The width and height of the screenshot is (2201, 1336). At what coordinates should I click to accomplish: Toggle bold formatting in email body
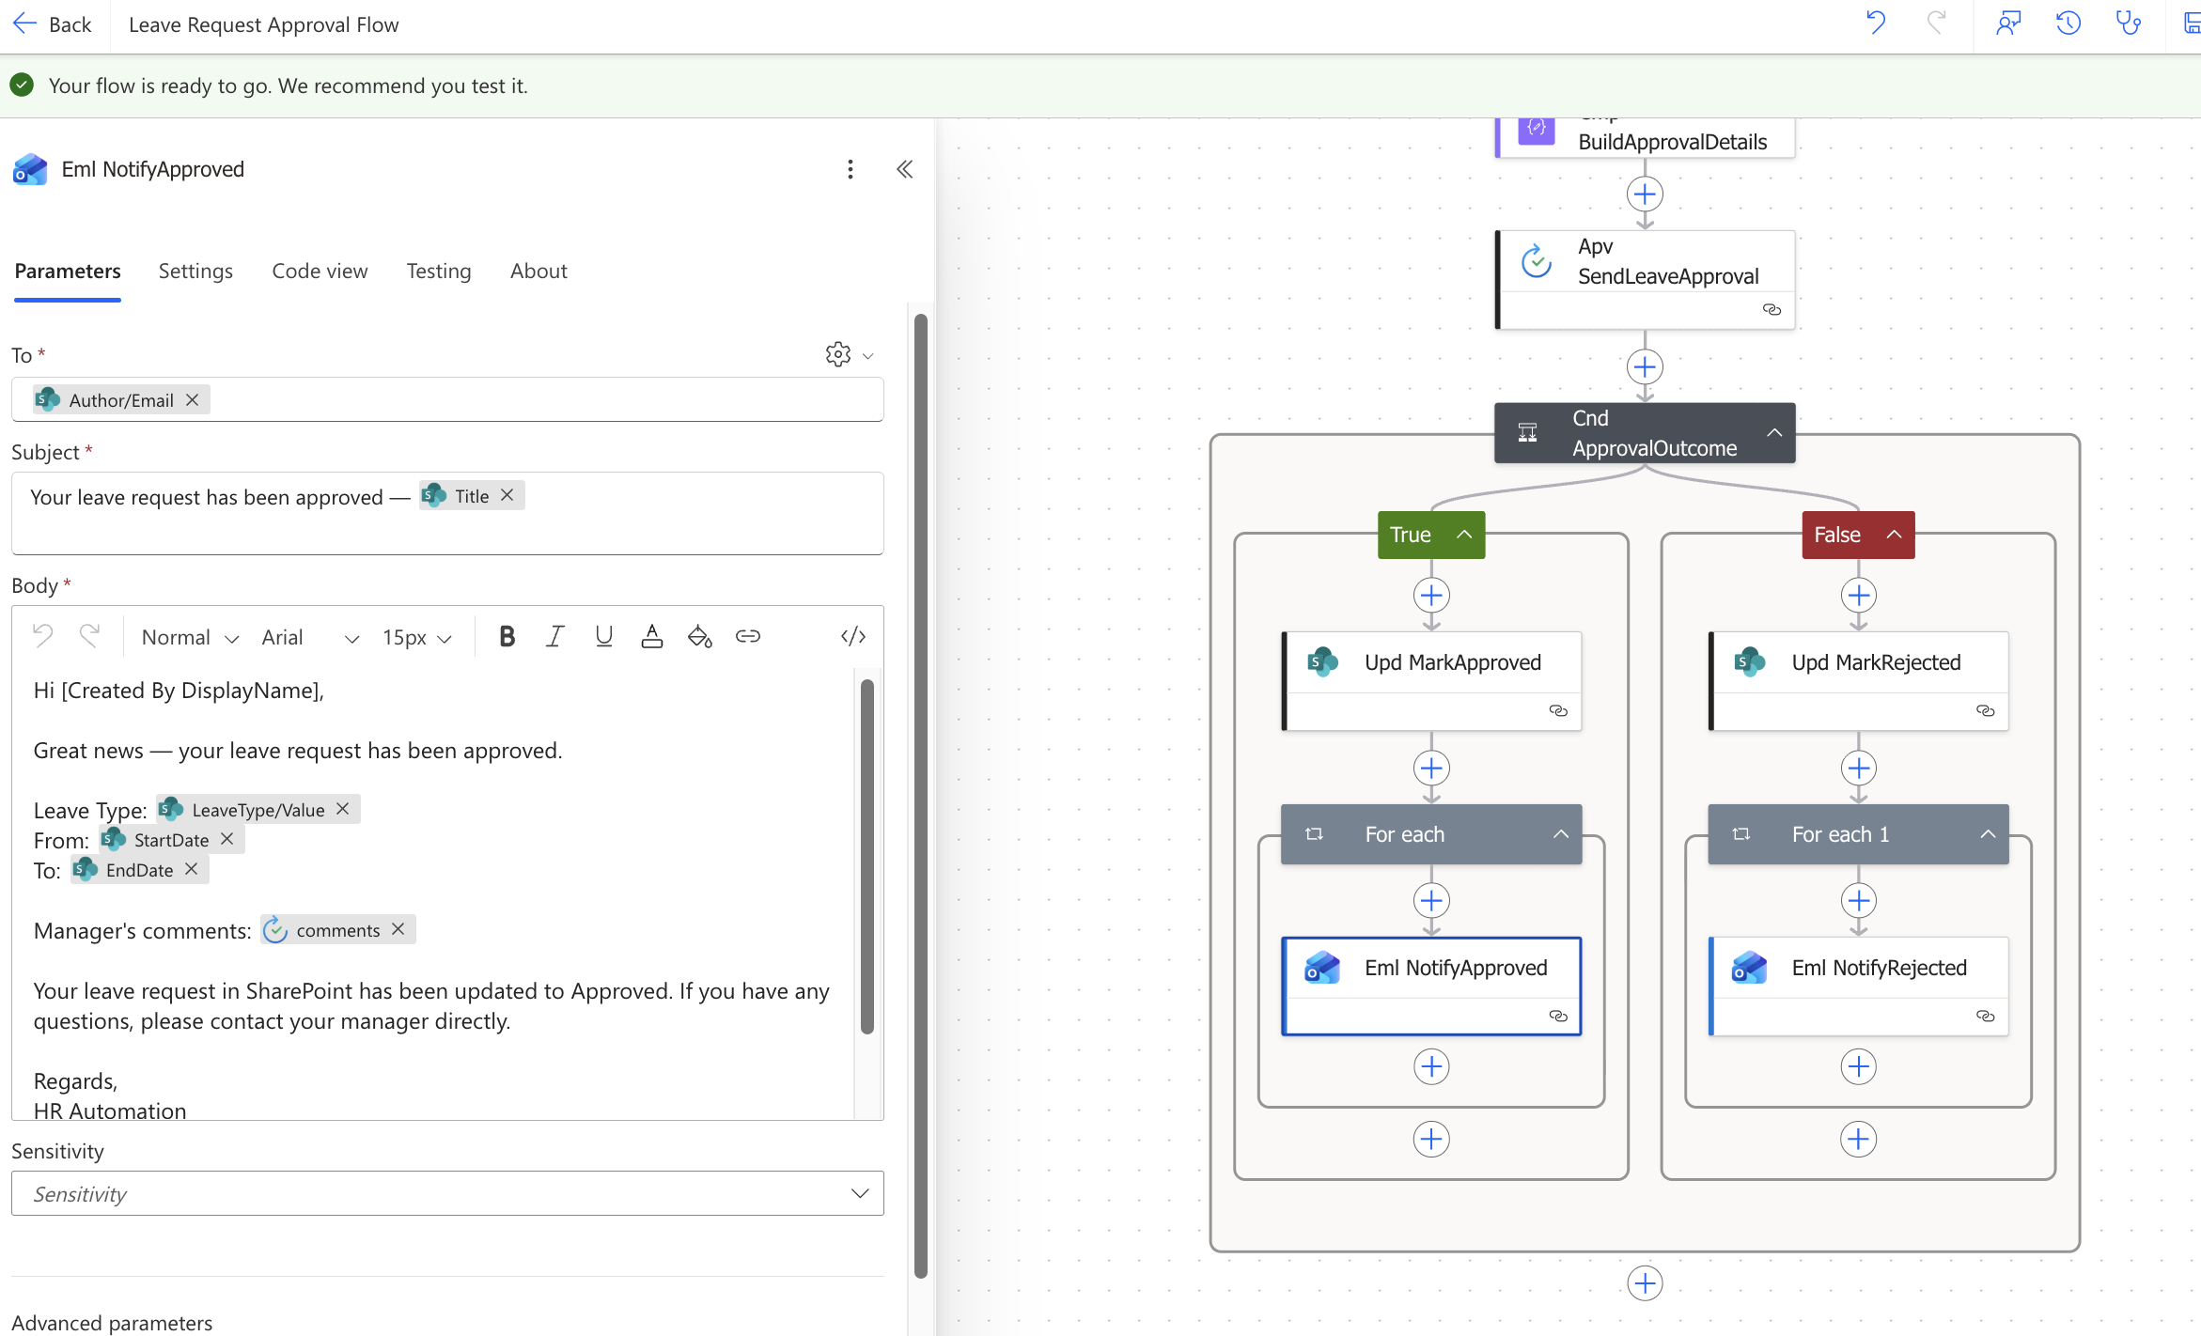[x=507, y=636]
